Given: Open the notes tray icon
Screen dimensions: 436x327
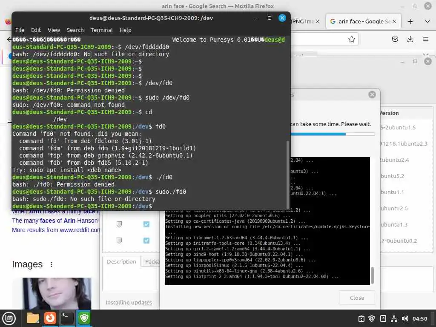Looking at the screenshot, I should [383, 318].
